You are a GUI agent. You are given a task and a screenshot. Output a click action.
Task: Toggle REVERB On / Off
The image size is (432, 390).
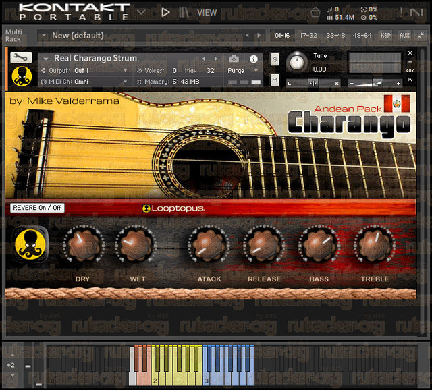(37, 208)
